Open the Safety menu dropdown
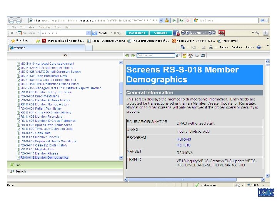Image resolution: width=277 pixels, height=207 pixels. [237, 48]
